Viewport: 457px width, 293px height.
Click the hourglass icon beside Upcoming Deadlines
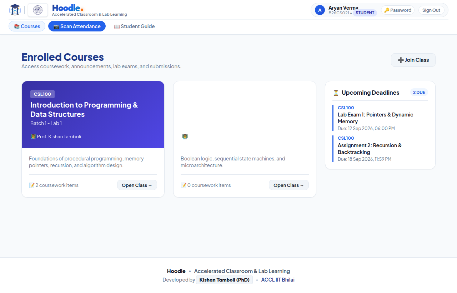pyautogui.click(x=336, y=93)
